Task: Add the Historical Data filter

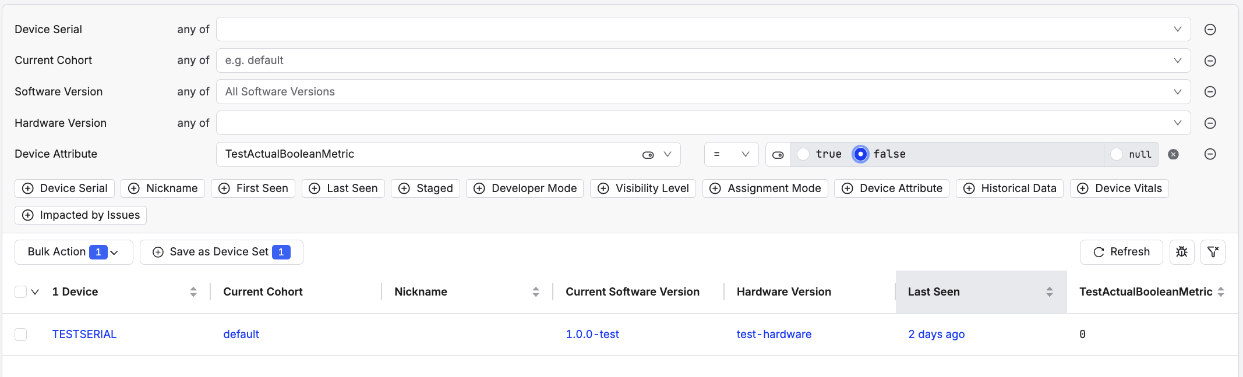Action: (1009, 188)
